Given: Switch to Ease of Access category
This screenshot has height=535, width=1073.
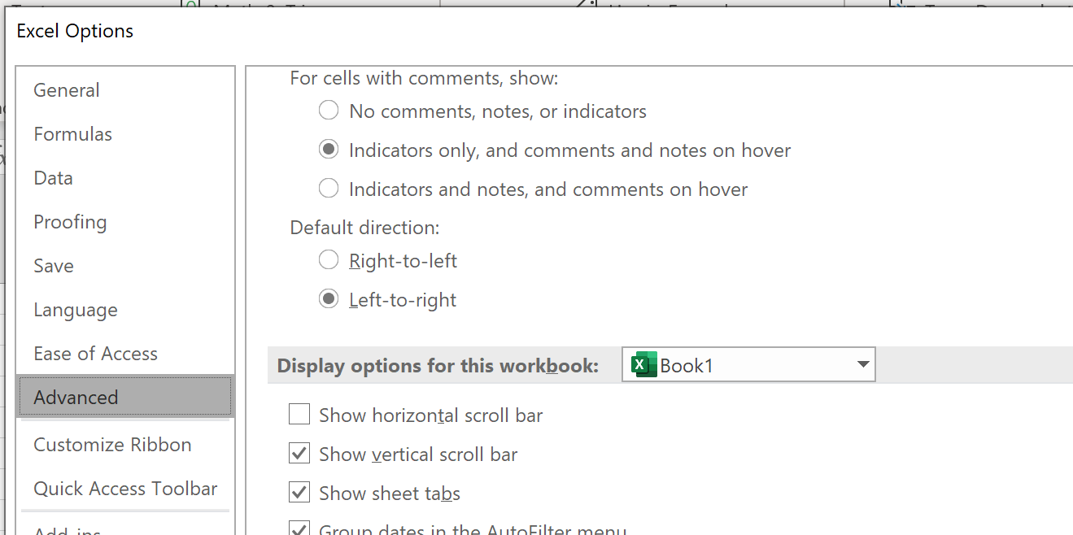Looking at the screenshot, I should (x=95, y=354).
